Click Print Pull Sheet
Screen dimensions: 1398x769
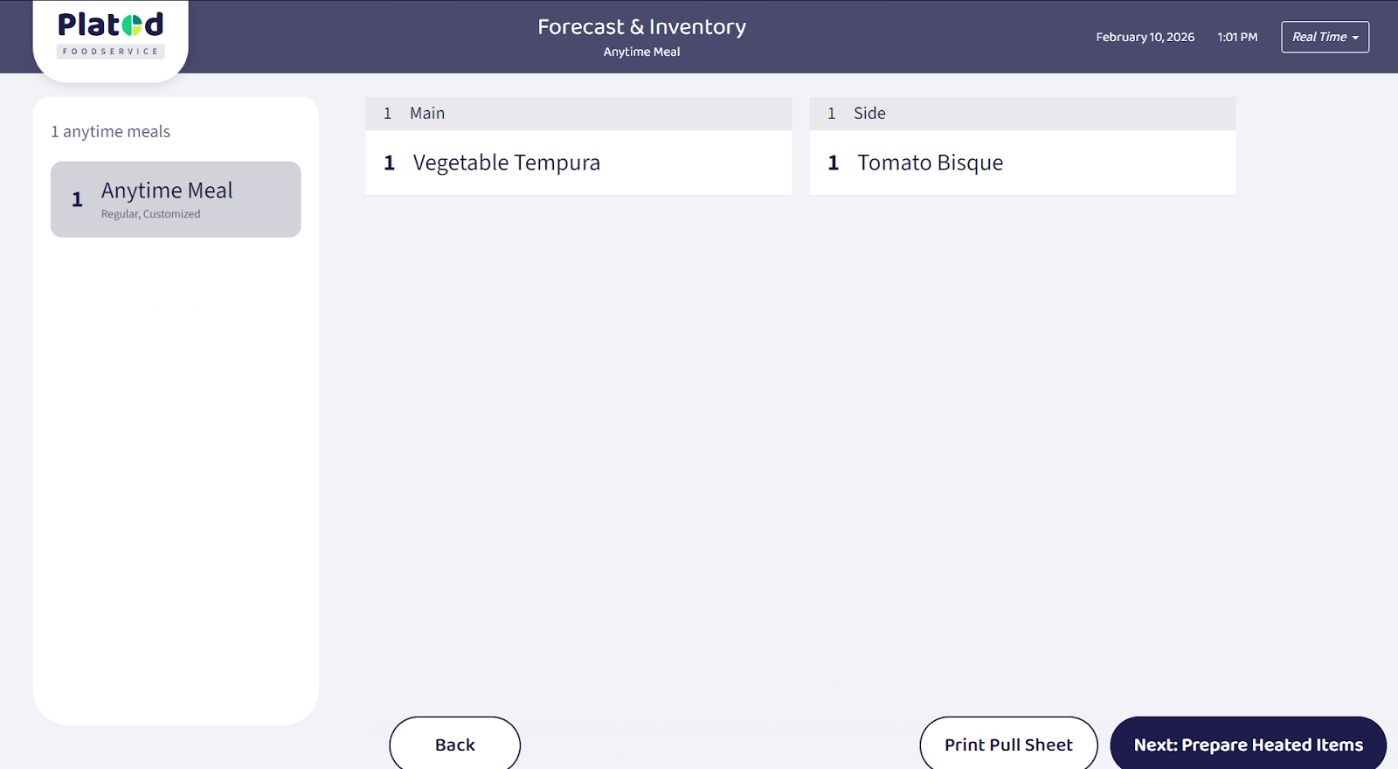(1008, 745)
